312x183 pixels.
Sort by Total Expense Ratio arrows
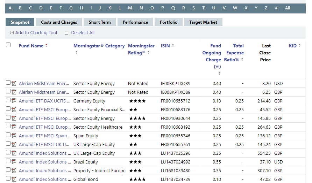click(x=242, y=59)
